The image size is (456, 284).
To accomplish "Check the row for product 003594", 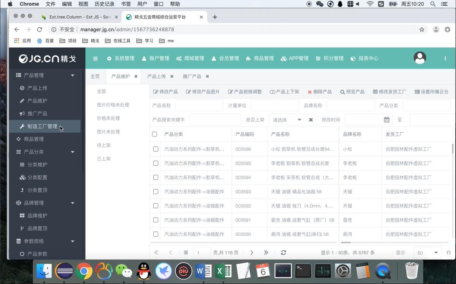I will tap(156, 177).
